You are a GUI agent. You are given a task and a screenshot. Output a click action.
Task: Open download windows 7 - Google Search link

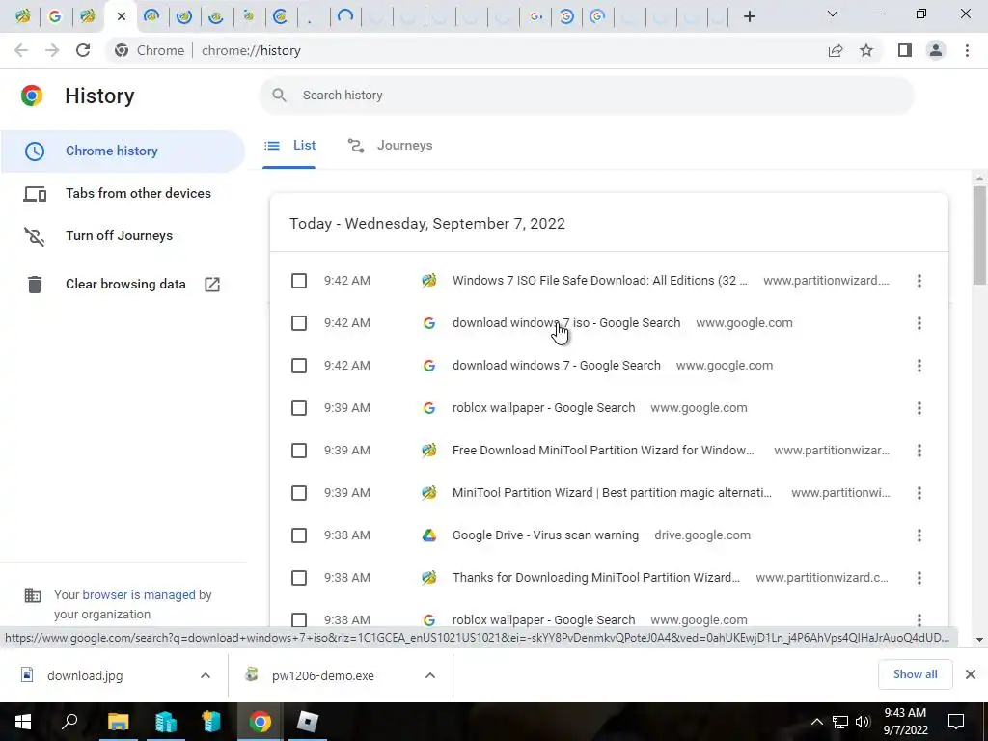(x=557, y=366)
